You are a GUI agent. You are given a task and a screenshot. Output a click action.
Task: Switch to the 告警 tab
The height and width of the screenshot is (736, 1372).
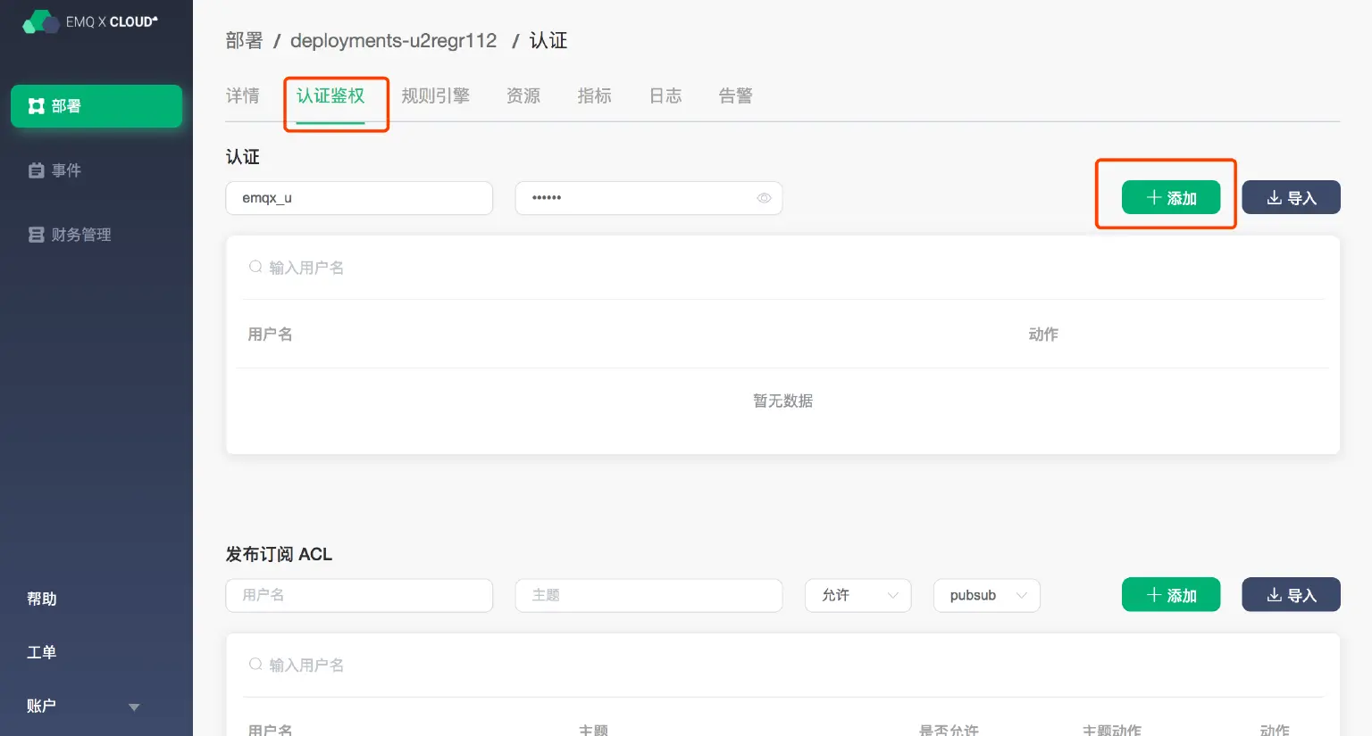click(735, 95)
